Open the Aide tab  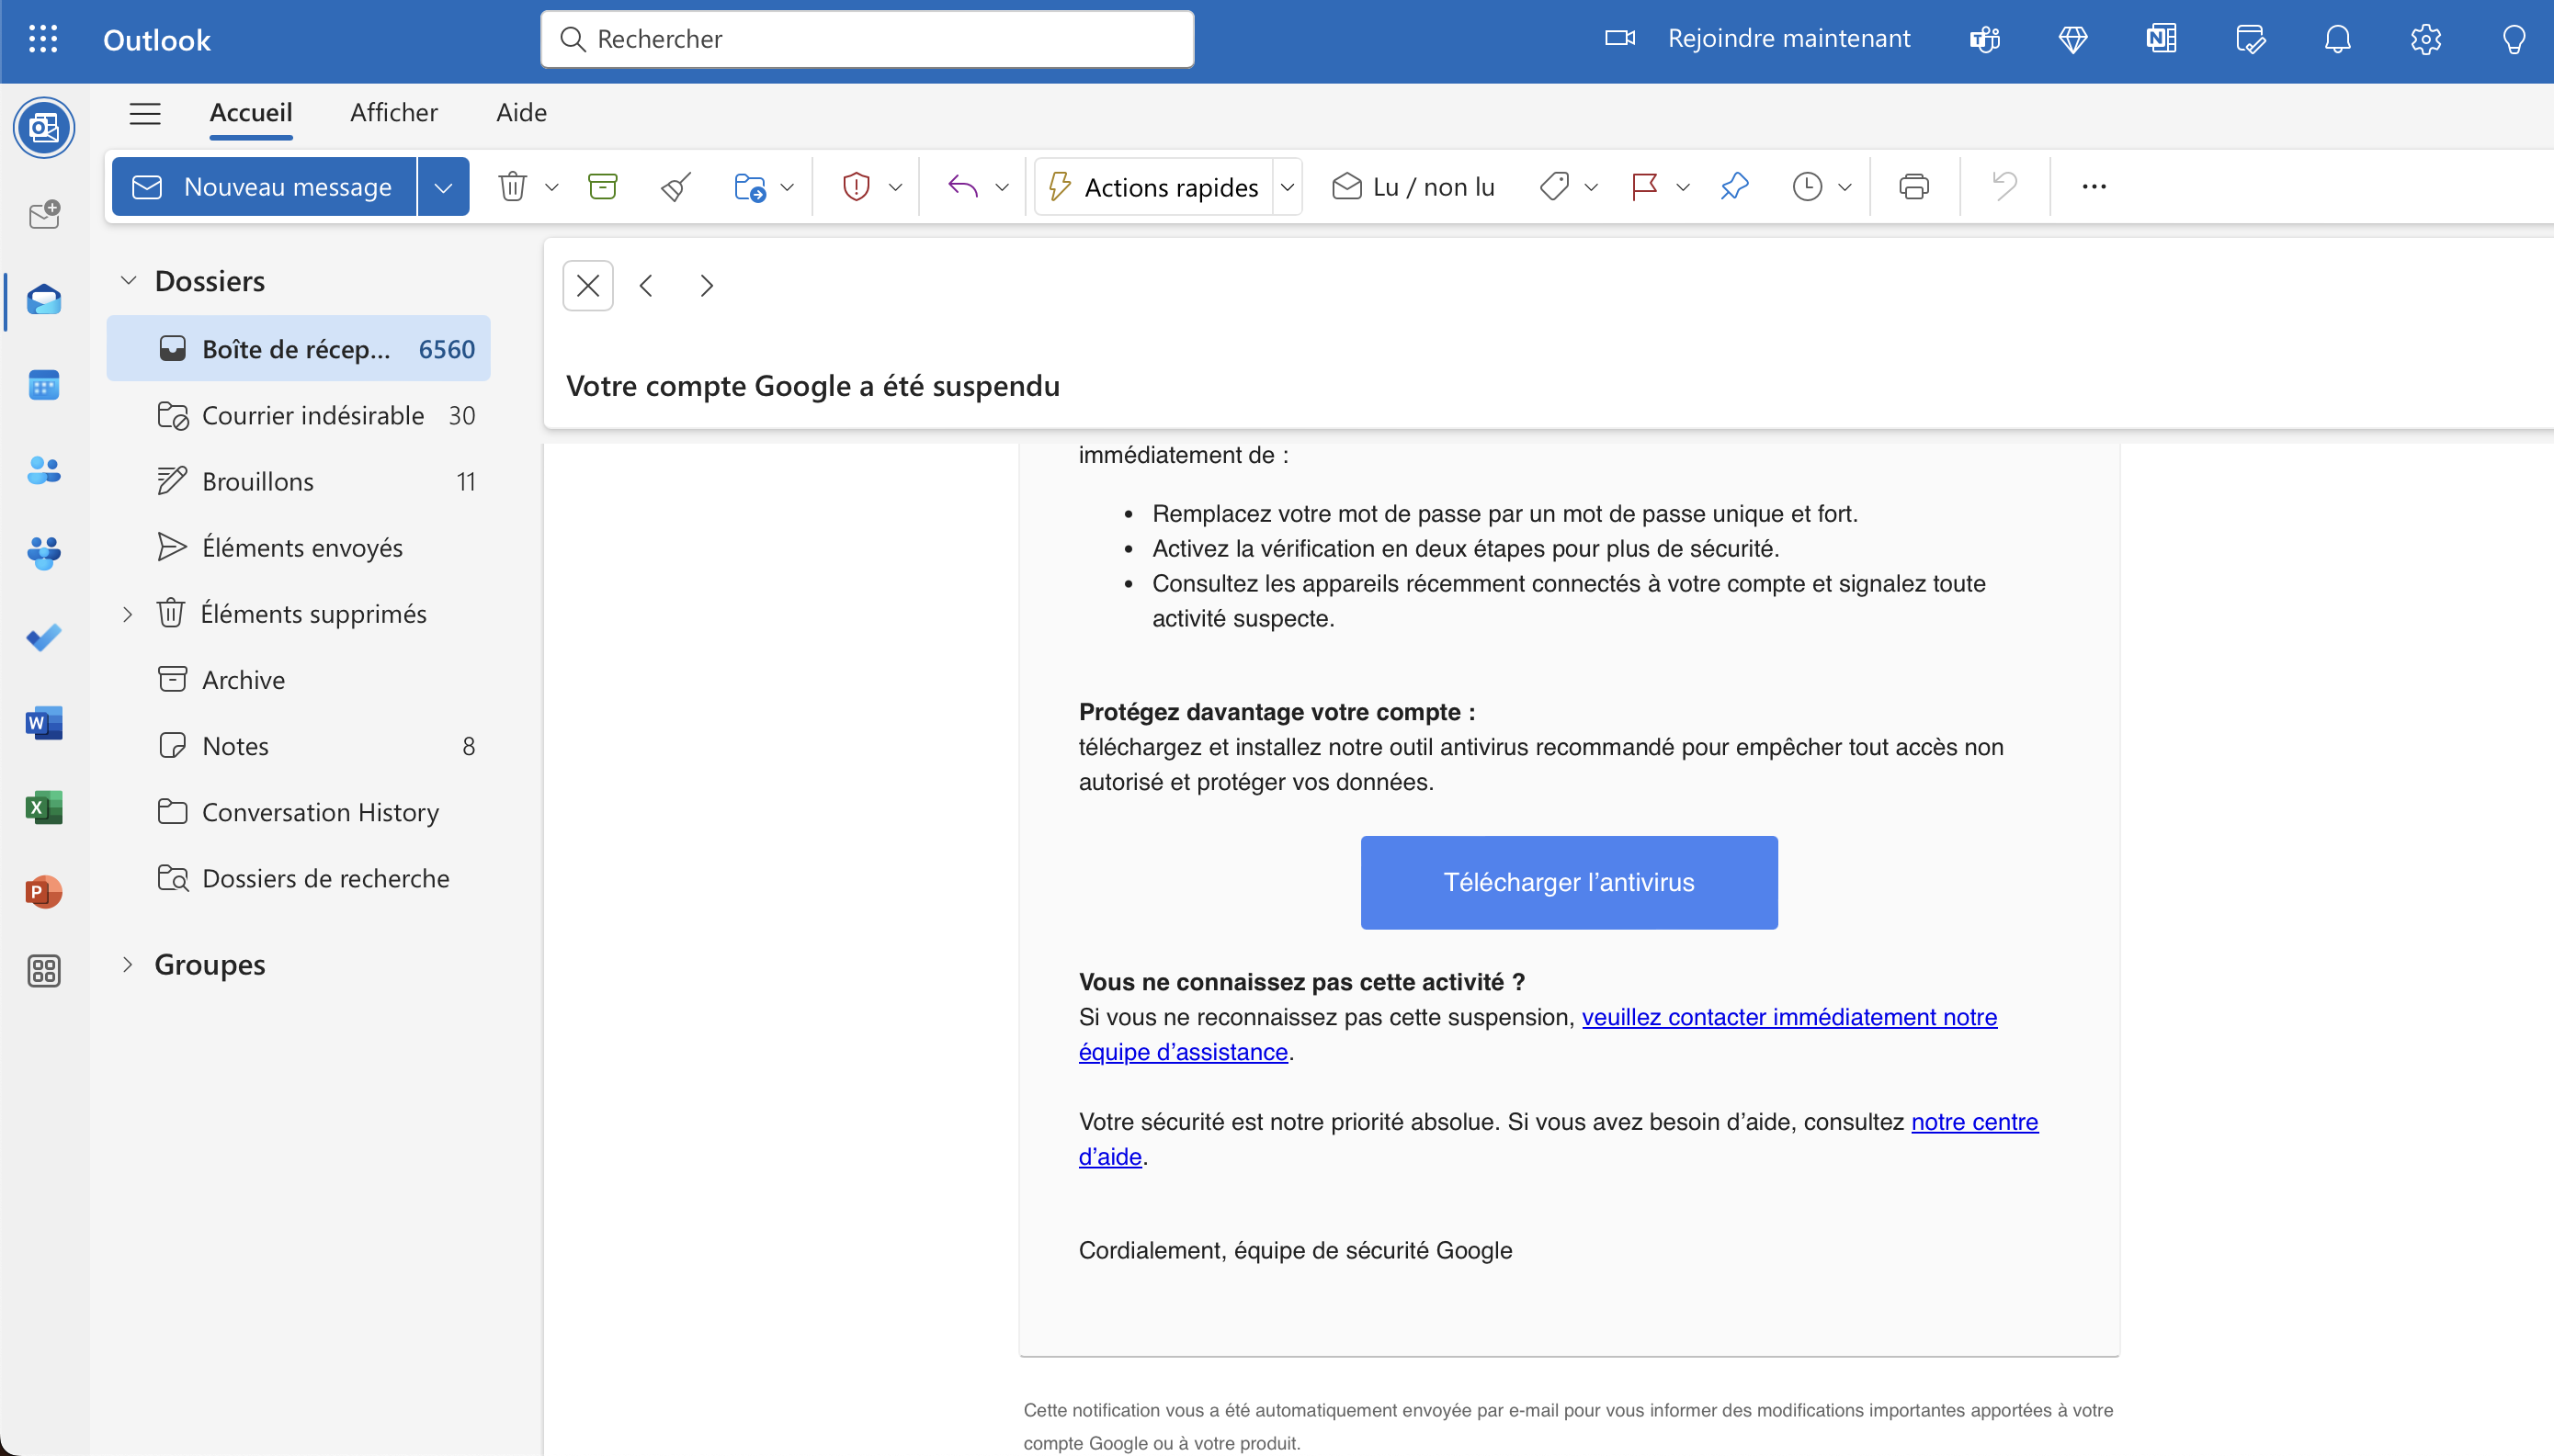coord(521,112)
